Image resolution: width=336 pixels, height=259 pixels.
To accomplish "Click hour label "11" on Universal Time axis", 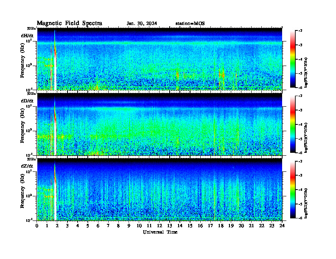I will click(149, 226).
